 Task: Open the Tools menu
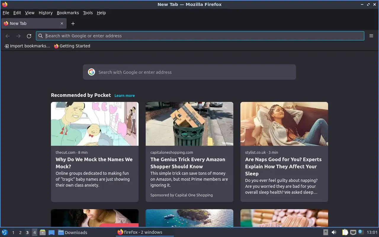click(88, 13)
